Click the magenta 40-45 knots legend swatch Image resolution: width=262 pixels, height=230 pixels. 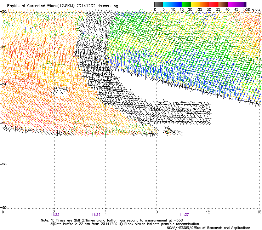point(232,4)
